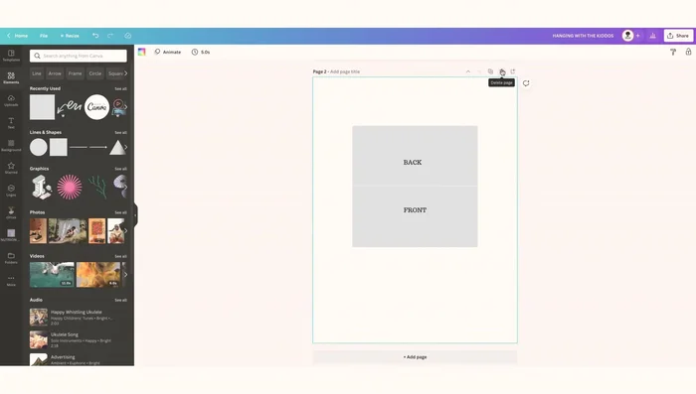Click the Home menu item
696x394 pixels.
coord(21,36)
